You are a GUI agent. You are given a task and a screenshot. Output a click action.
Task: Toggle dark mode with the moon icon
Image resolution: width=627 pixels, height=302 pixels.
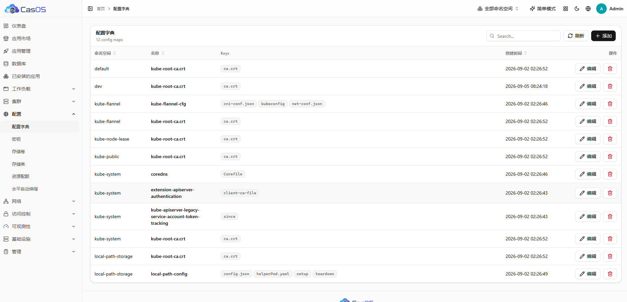coord(577,9)
